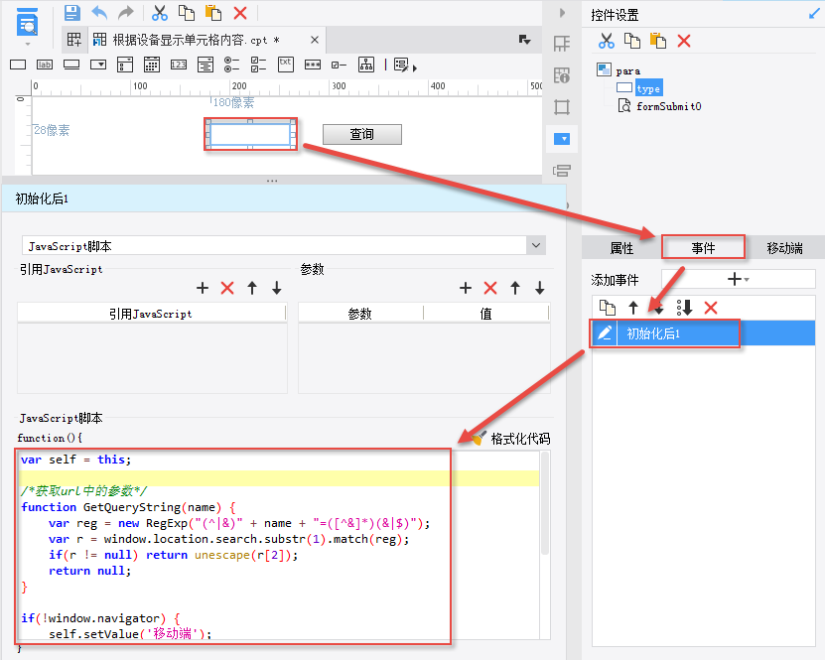Open cell attributes panel in side strip

(562, 43)
